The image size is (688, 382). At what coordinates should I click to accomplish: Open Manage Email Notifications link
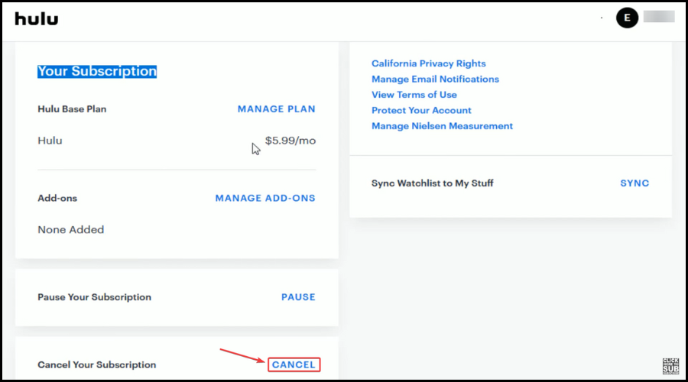pyautogui.click(x=435, y=79)
